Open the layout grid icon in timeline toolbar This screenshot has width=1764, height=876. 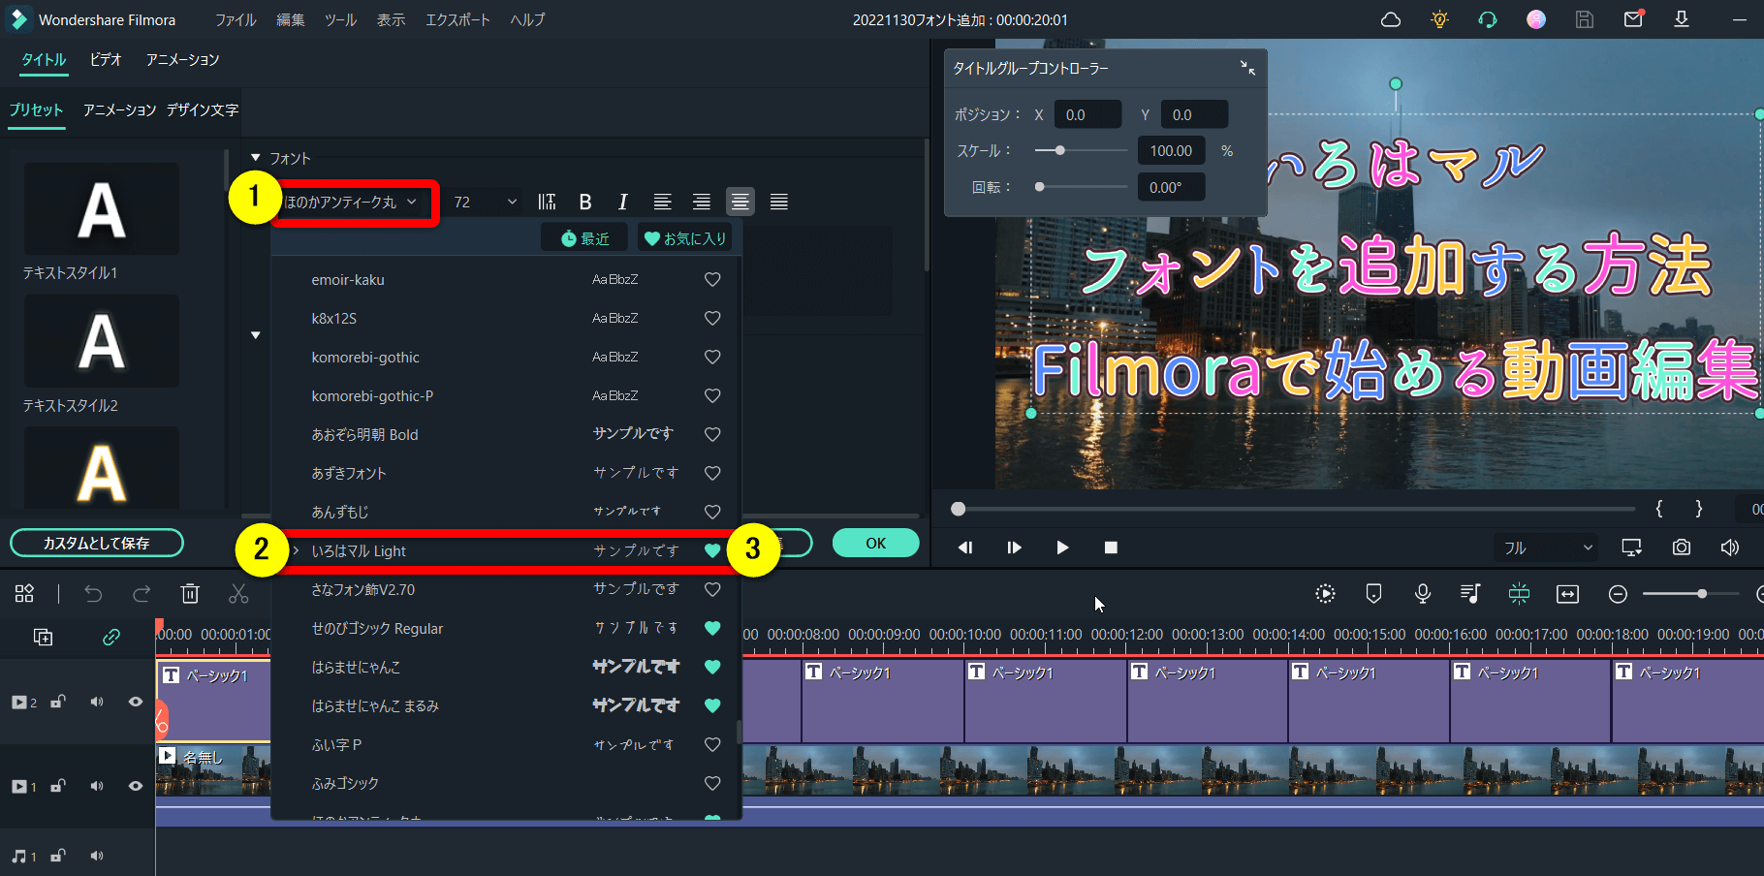[25, 593]
